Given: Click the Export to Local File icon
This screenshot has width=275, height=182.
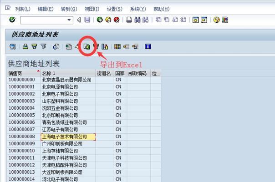Looking at the screenshot, I should [x=87, y=47].
